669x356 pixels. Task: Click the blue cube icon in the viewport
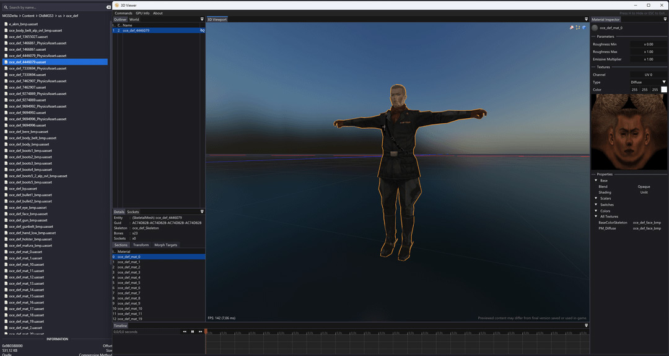pos(584,27)
